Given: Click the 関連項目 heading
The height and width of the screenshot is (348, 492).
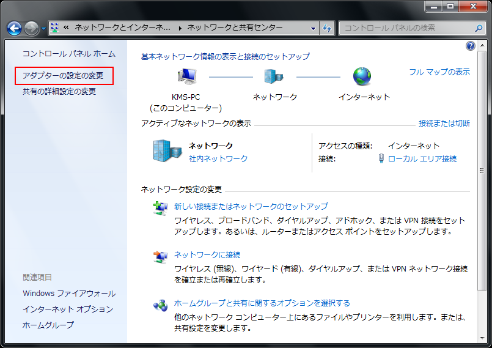Looking at the screenshot, I should click(x=37, y=277).
